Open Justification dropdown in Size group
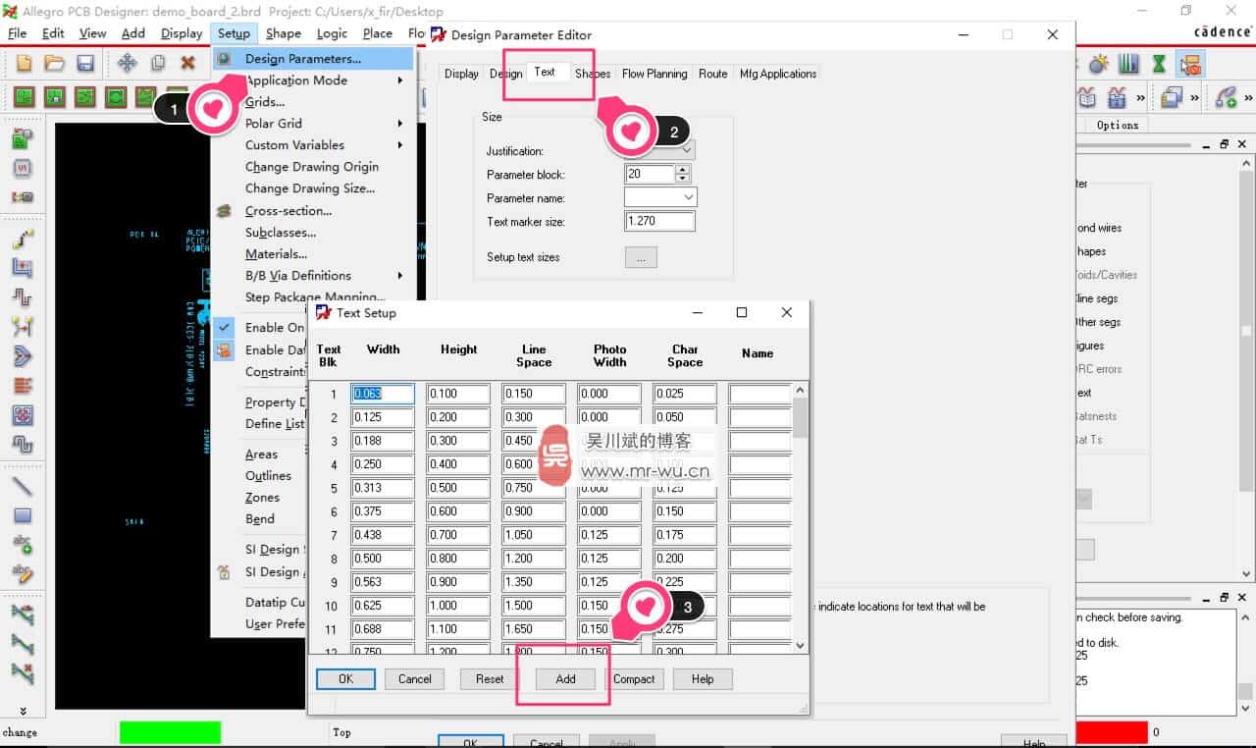The height and width of the screenshot is (748, 1256). coord(687,150)
